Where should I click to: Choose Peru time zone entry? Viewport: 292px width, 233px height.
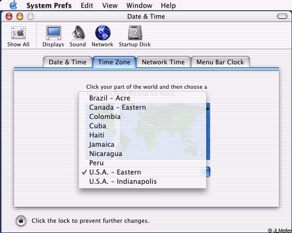(x=142, y=163)
